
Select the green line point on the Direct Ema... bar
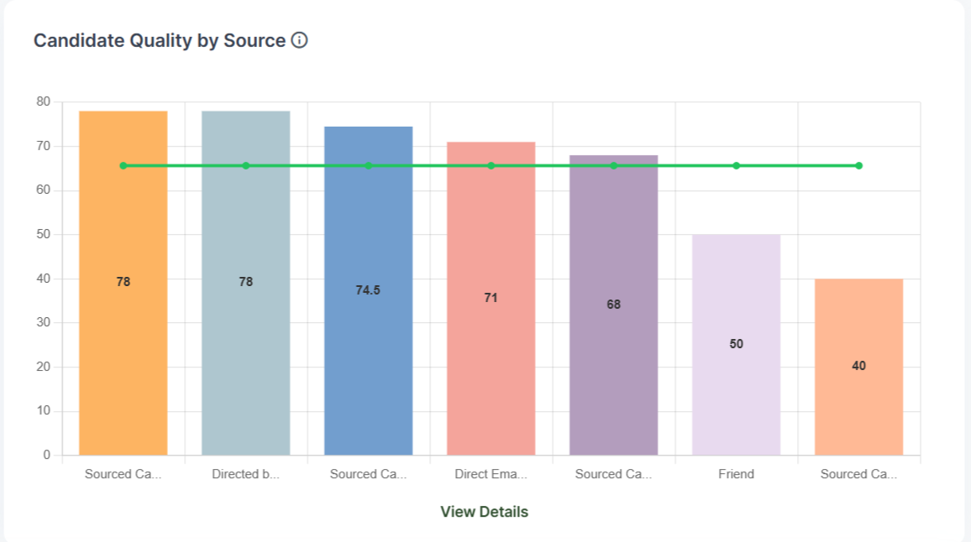pos(491,165)
